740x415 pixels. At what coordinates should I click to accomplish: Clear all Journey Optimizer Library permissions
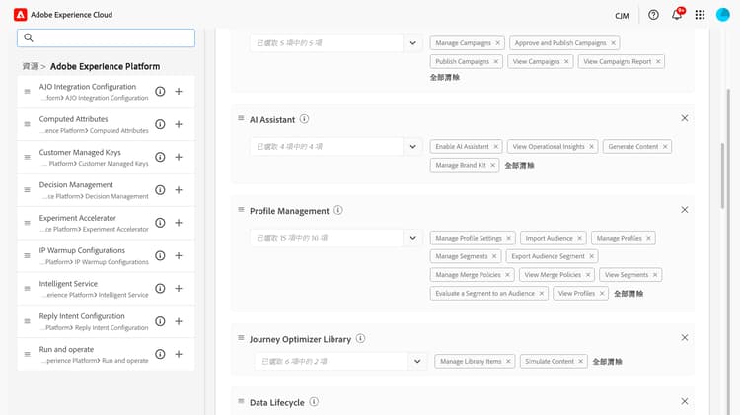coord(608,361)
